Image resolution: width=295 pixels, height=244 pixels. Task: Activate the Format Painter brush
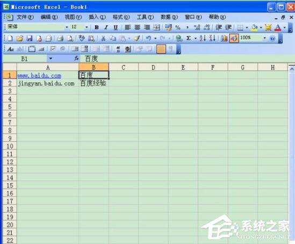coord(137,38)
